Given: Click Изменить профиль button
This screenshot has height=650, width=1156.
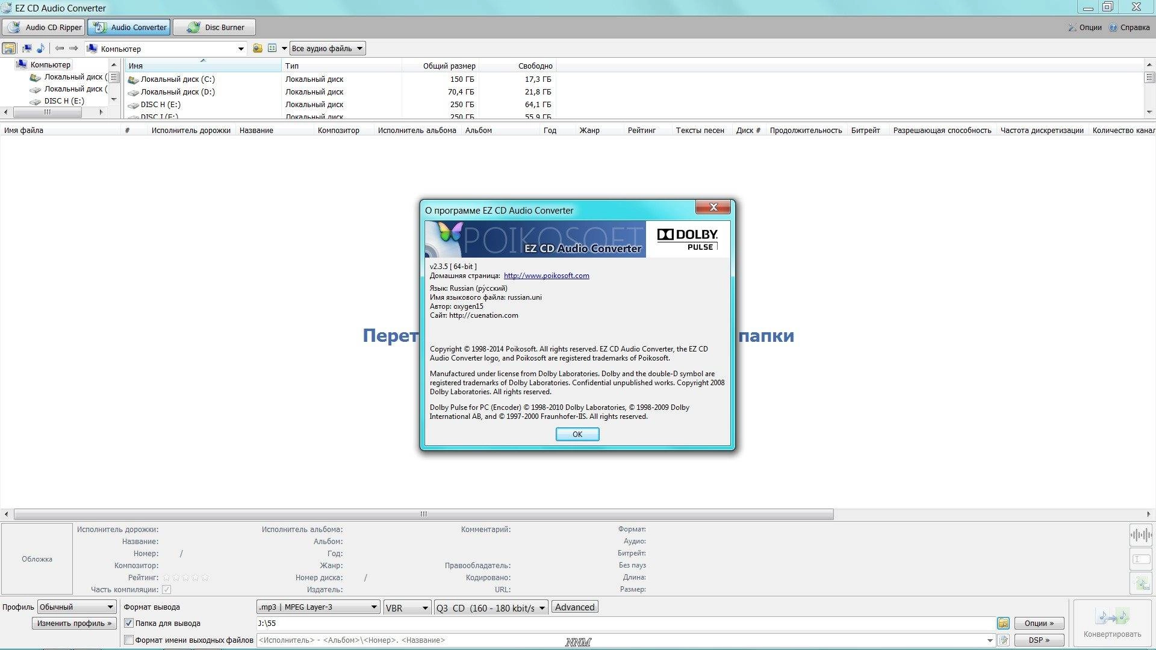Looking at the screenshot, I should [x=74, y=624].
